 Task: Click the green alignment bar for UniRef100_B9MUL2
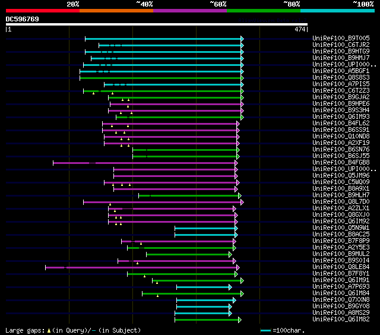tap(189, 255)
